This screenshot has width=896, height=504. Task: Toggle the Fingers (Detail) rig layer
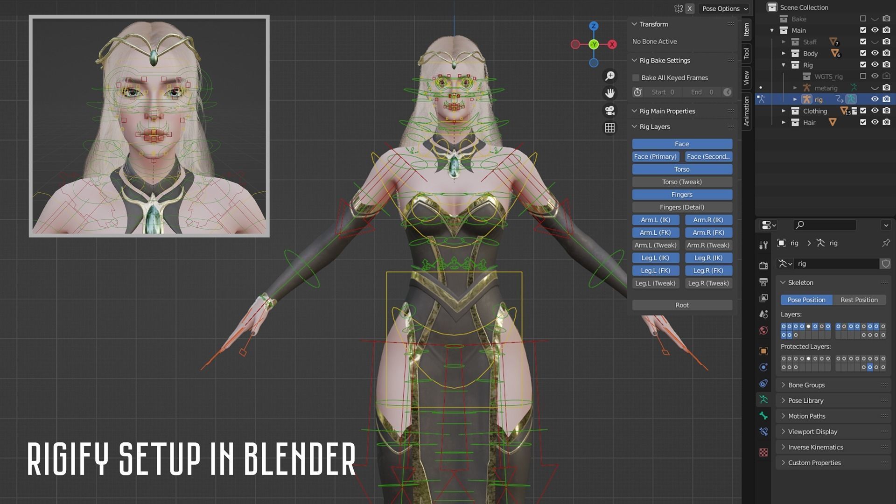pos(682,207)
